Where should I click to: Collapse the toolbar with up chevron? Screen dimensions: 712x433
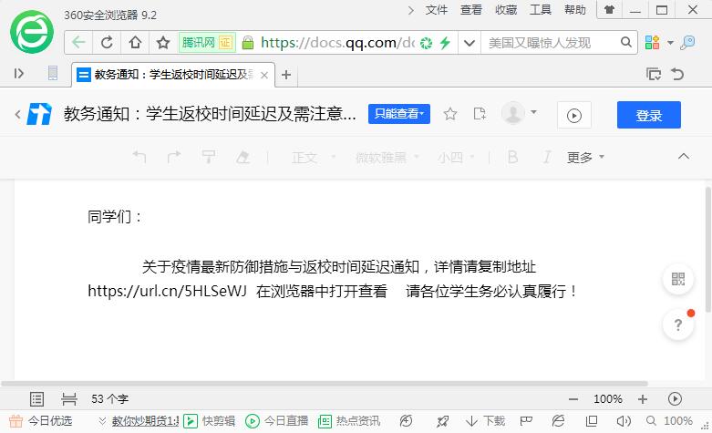(x=684, y=156)
